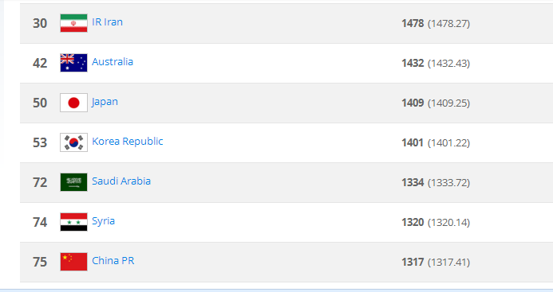Open the Saudi Arabia team link
The image size is (553, 292).
(x=121, y=181)
